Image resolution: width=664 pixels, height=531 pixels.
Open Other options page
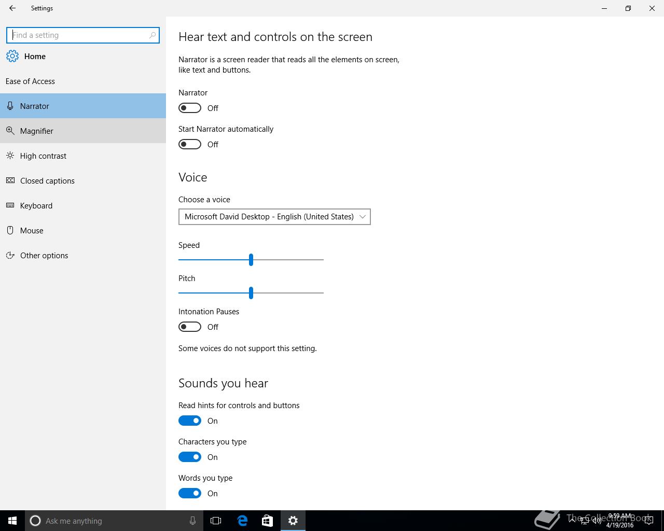point(83,255)
